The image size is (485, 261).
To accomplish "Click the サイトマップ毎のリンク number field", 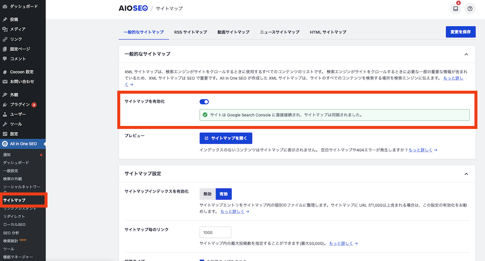I will pyautogui.click(x=215, y=232).
